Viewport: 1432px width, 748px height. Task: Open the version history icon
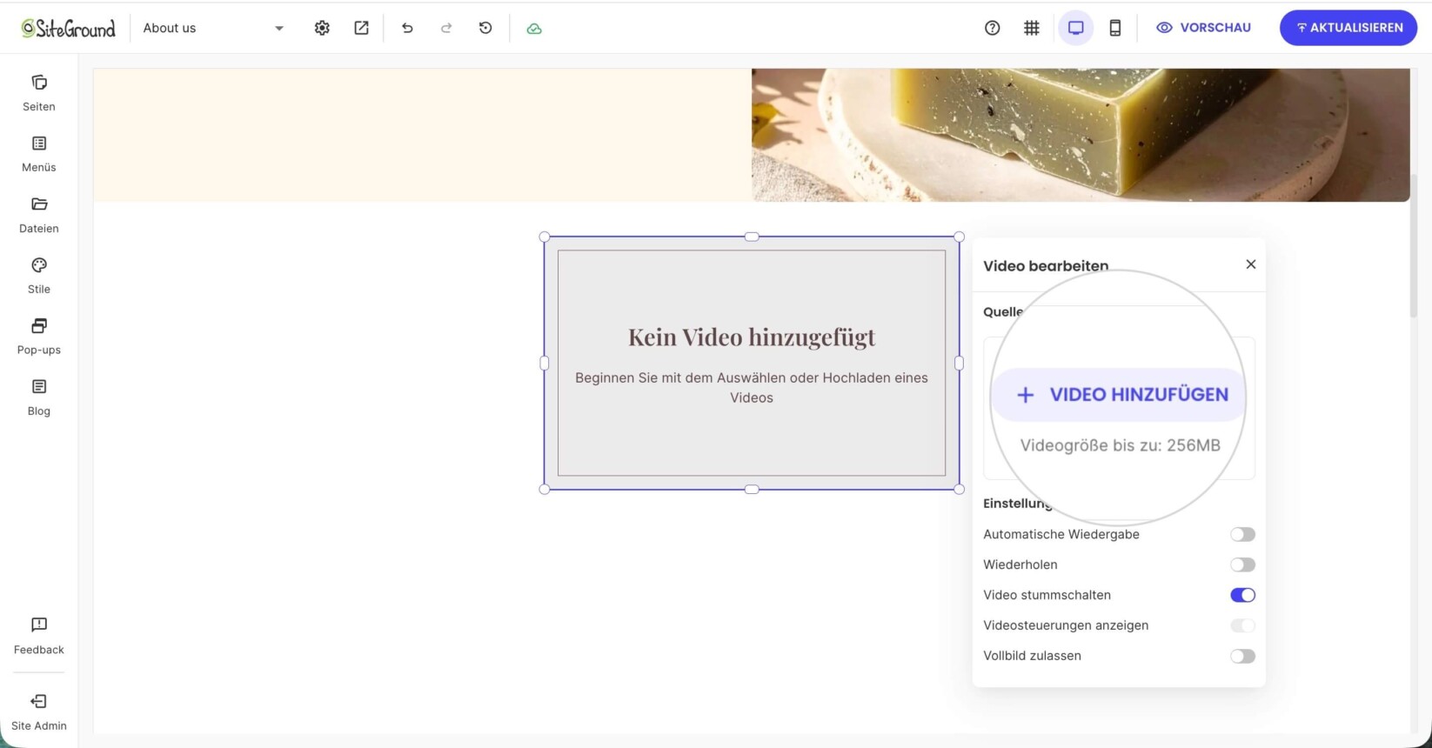click(485, 28)
